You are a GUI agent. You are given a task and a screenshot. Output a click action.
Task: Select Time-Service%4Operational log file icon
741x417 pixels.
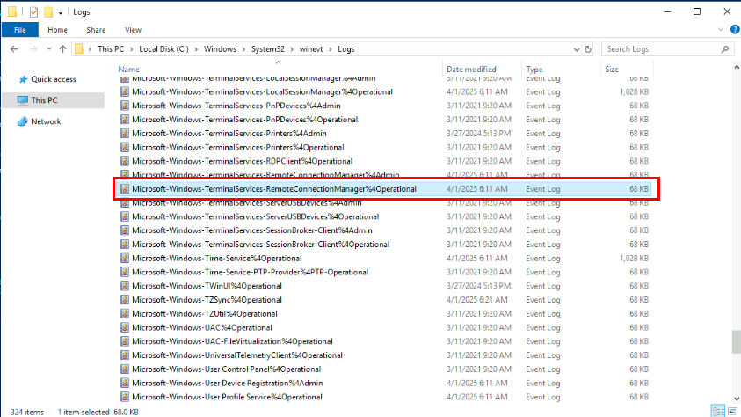pyautogui.click(x=124, y=258)
